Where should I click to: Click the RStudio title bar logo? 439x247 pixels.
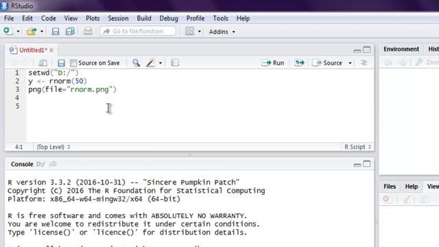click(5, 5)
